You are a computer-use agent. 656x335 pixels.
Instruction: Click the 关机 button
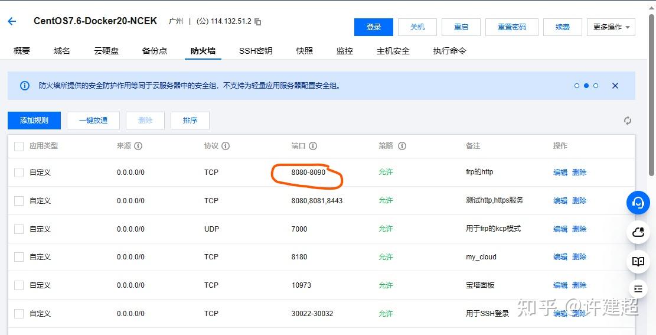click(417, 27)
